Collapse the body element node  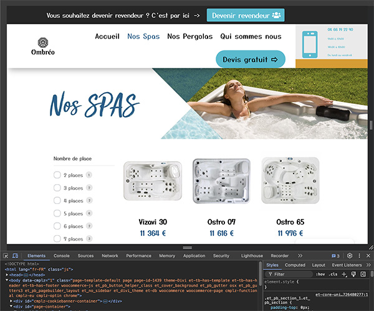point(7,281)
